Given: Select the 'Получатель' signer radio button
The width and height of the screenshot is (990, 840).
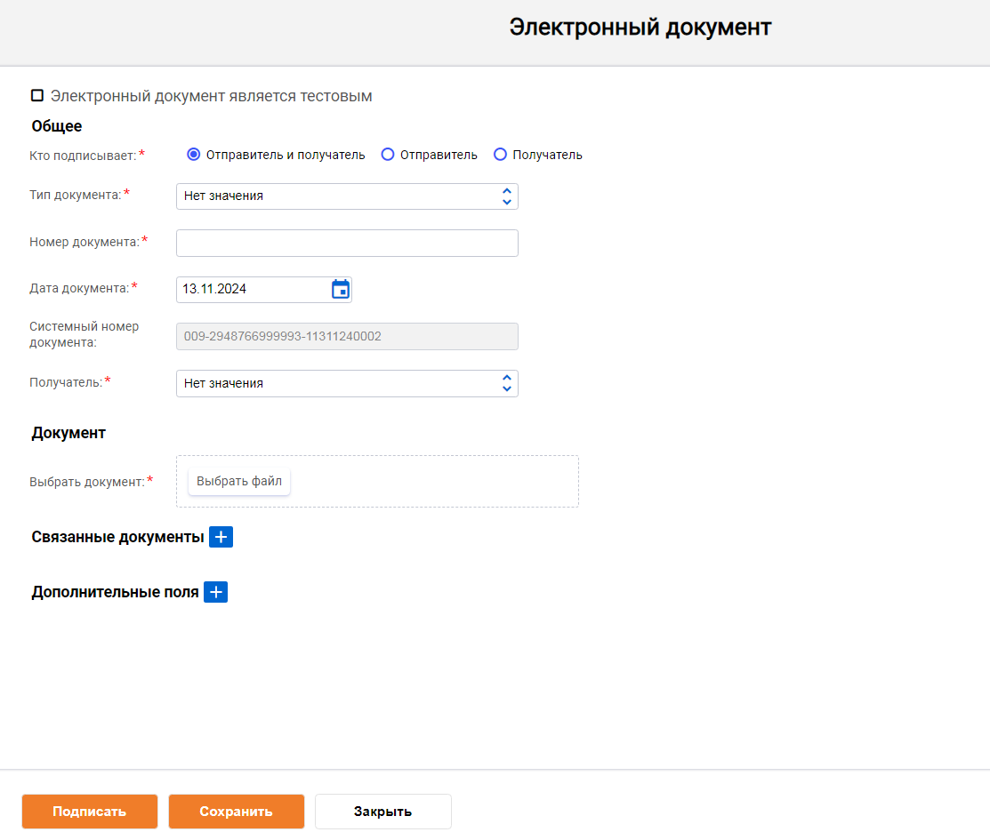Looking at the screenshot, I should [500, 155].
